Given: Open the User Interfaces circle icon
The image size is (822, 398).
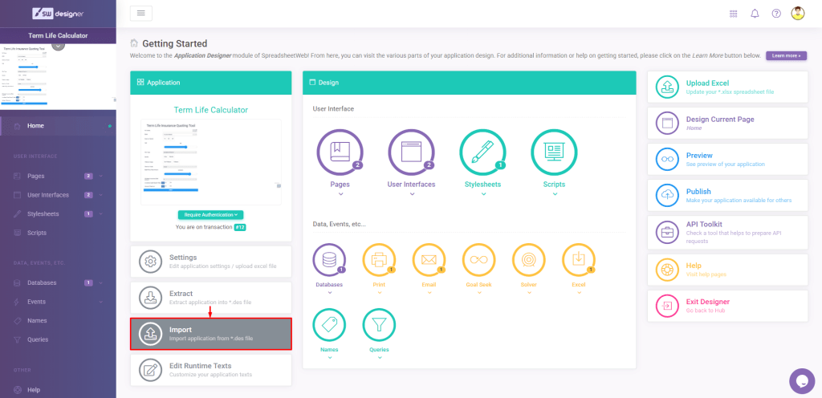Looking at the screenshot, I should tap(412, 152).
